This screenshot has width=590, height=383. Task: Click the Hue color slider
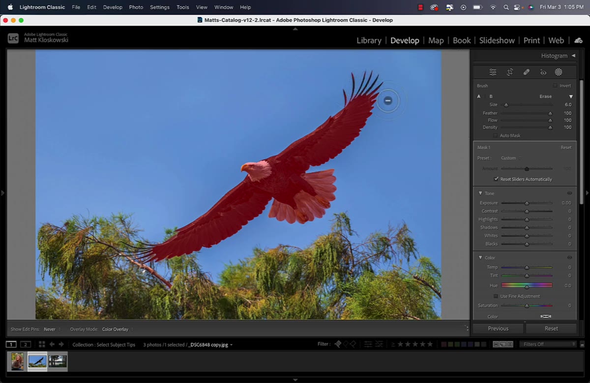(527, 285)
